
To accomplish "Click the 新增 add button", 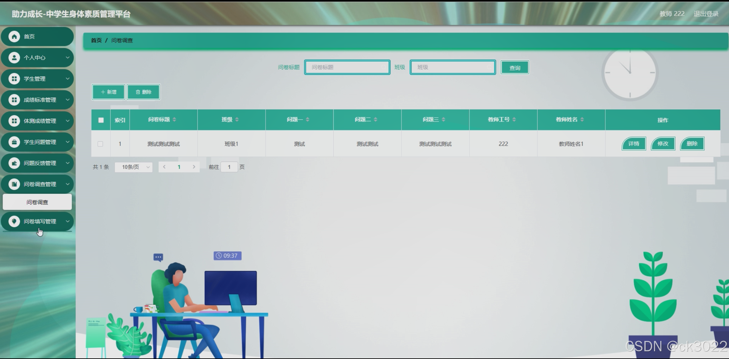I will [108, 92].
